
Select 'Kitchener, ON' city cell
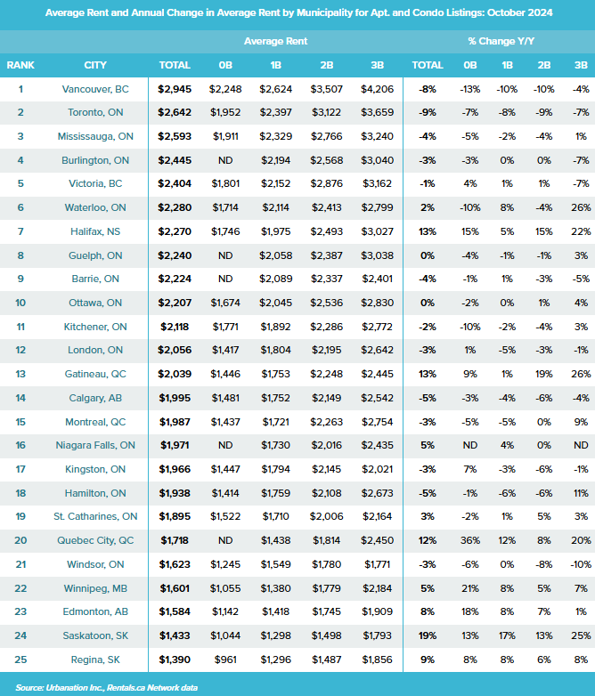95,327
